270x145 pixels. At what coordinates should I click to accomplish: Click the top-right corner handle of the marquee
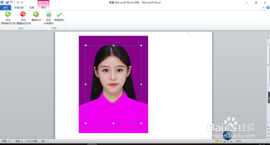[x=141, y=45]
